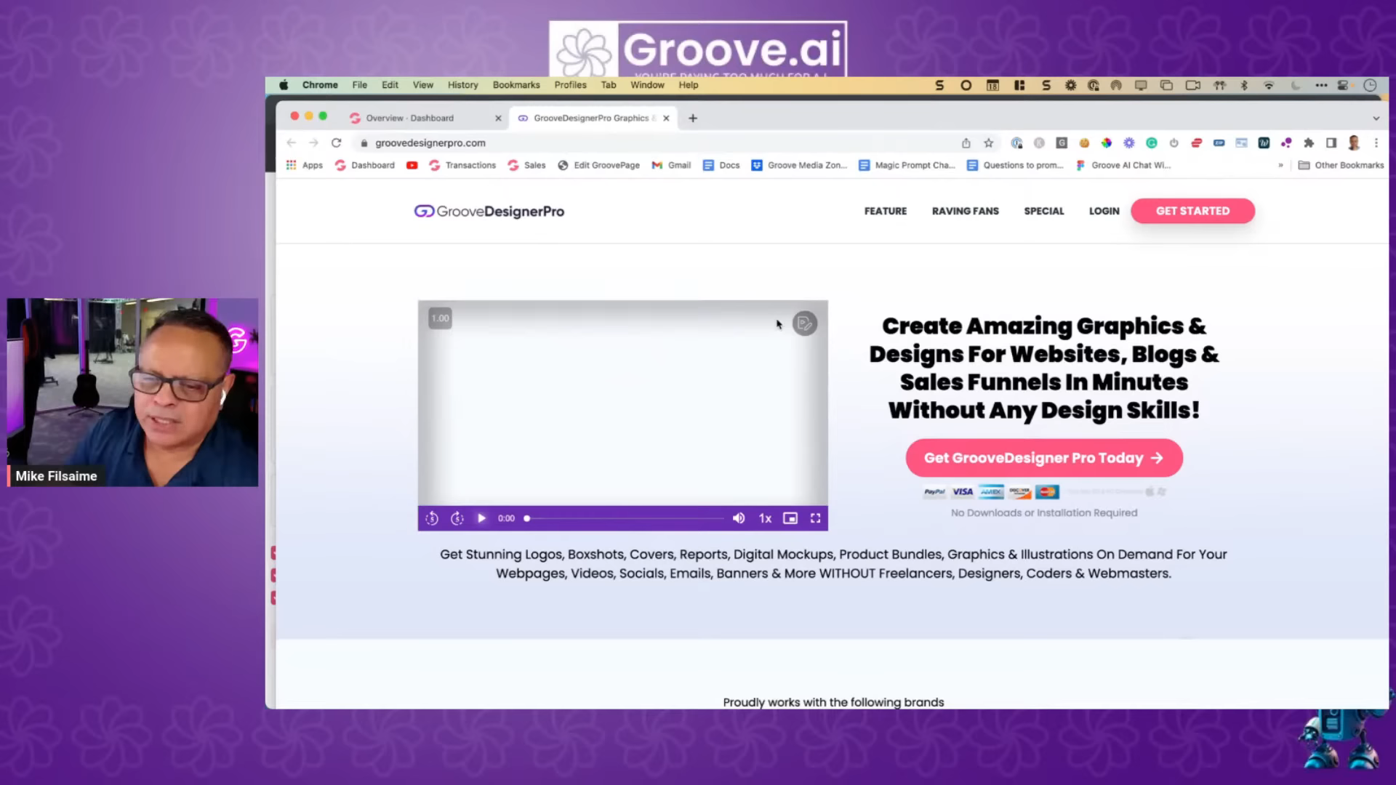This screenshot has width=1396, height=785.
Task: Open the Gmail bookmark
Action: [x=672, y=166]
